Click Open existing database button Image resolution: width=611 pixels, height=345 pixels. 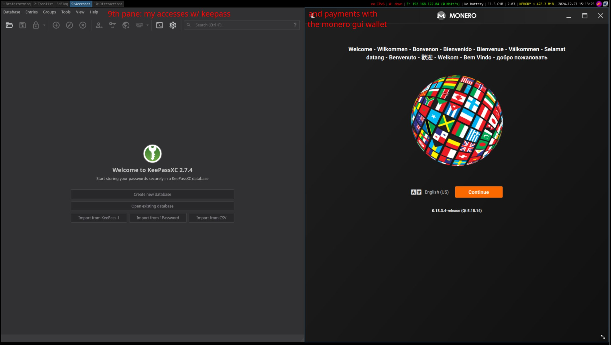coord(152,206)
